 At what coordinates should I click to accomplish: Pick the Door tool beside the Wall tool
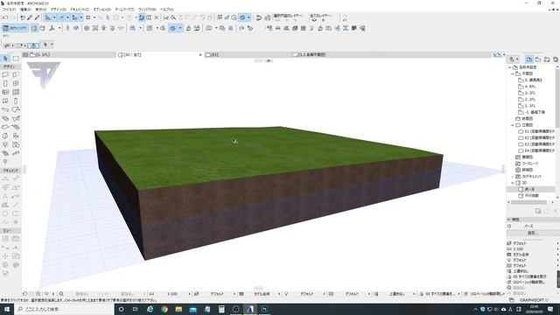pyautogui.click(x=16, y=74)
